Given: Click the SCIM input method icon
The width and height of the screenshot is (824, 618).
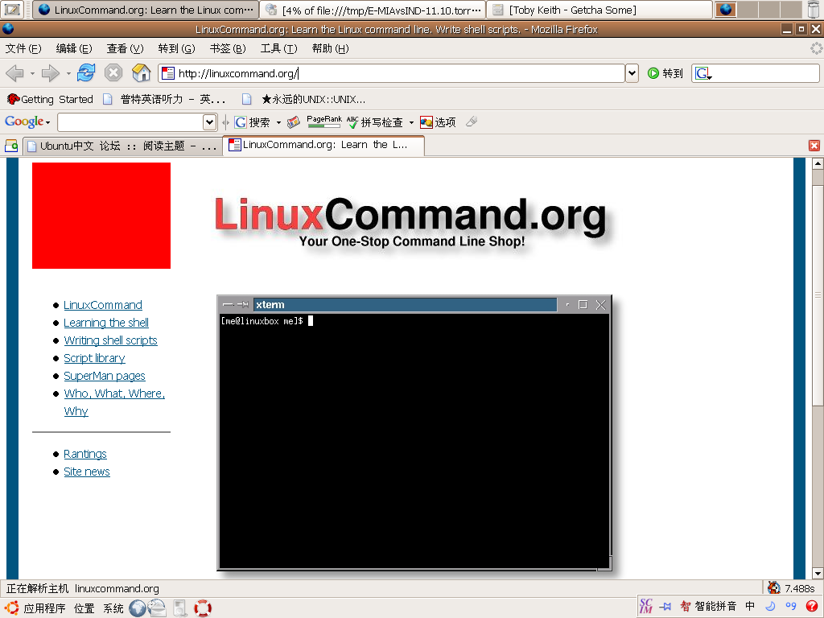Looking at the screenshot, I should 646,607.
